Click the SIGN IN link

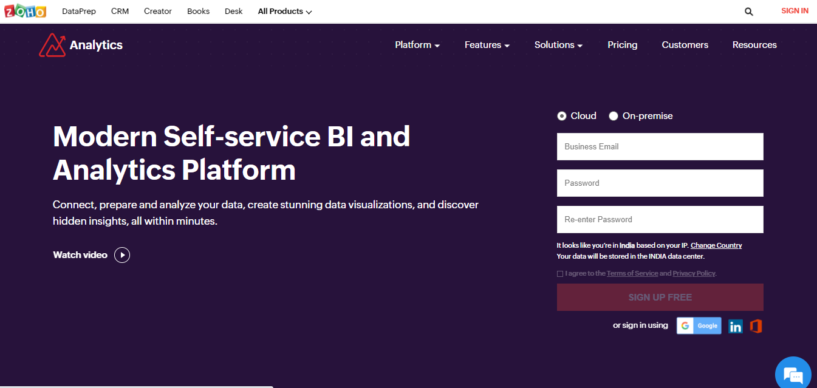pyautogui.click(x=795, y=11)
